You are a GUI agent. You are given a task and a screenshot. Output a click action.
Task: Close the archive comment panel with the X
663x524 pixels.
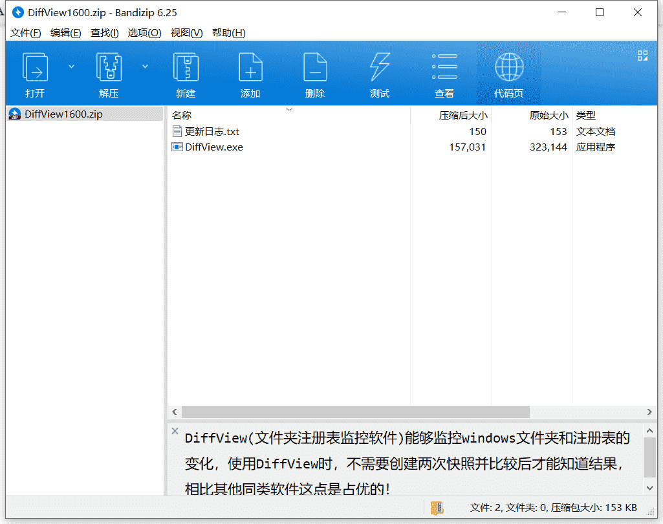tap(175, 431)
